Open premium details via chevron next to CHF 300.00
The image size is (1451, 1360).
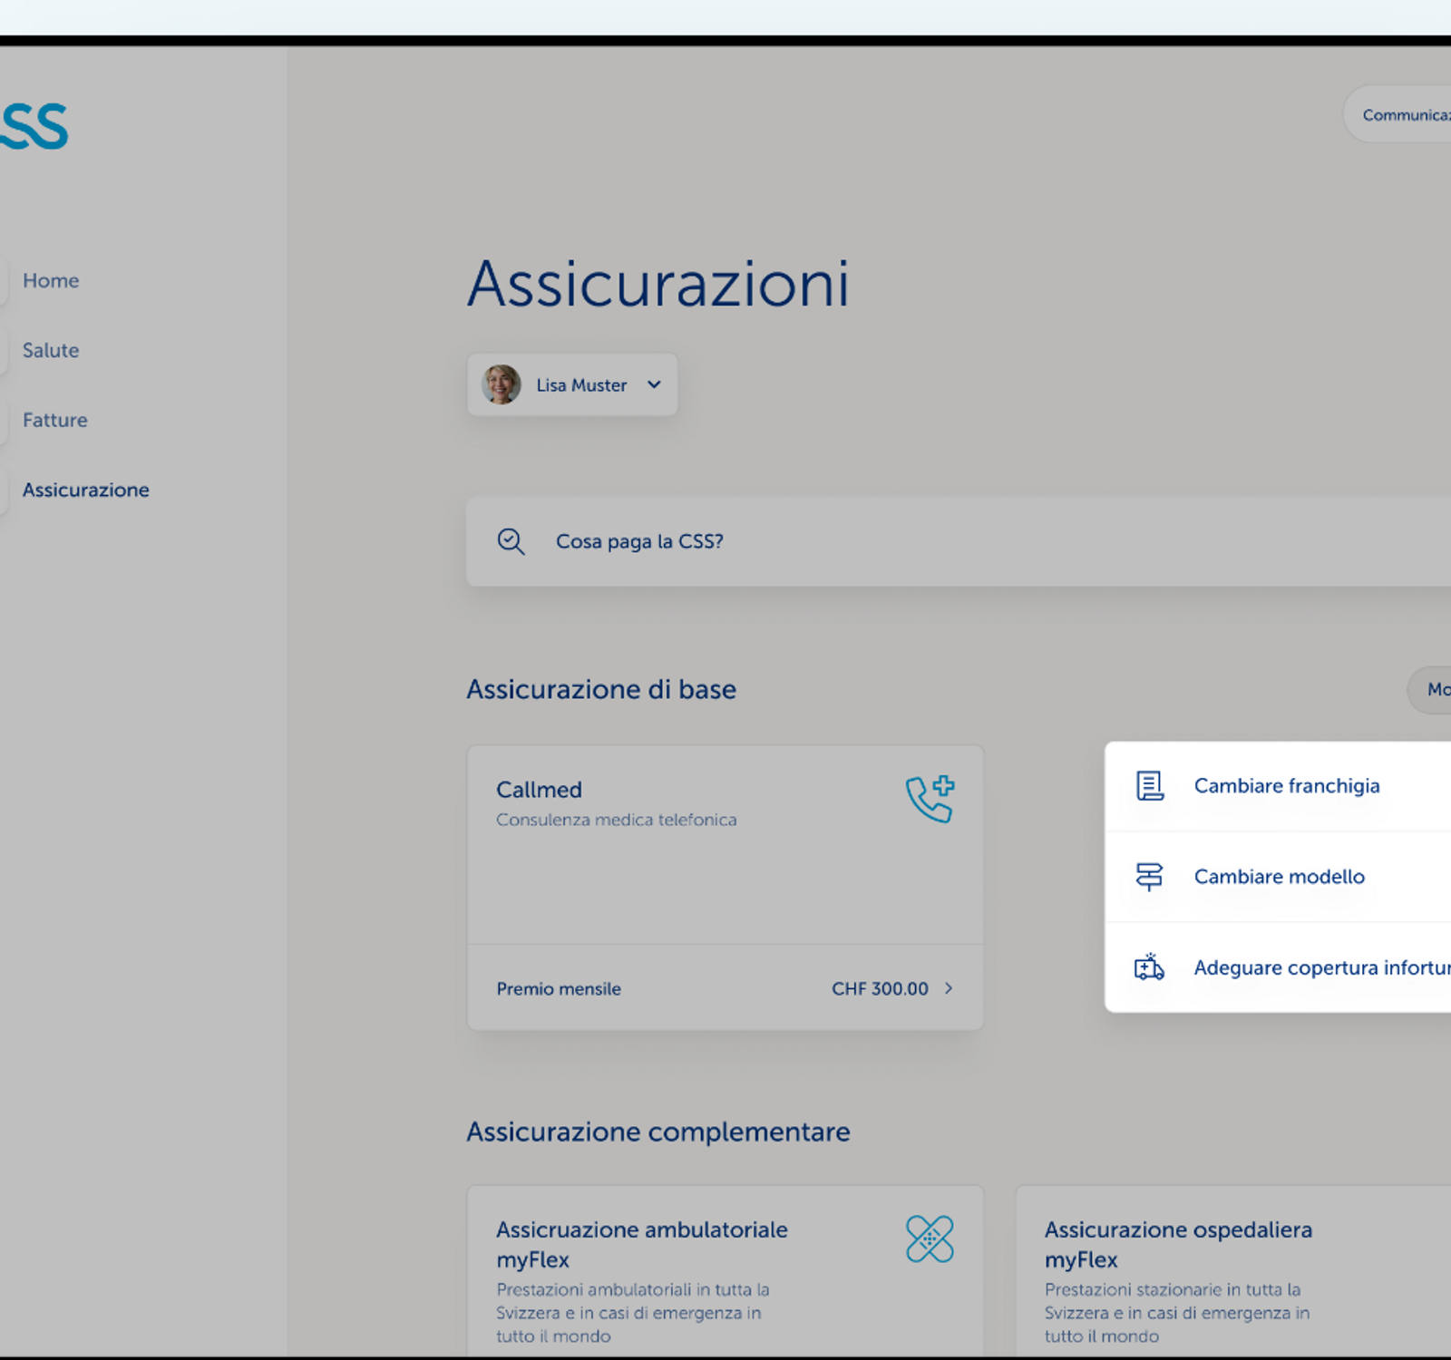click(x=949, y=988)
